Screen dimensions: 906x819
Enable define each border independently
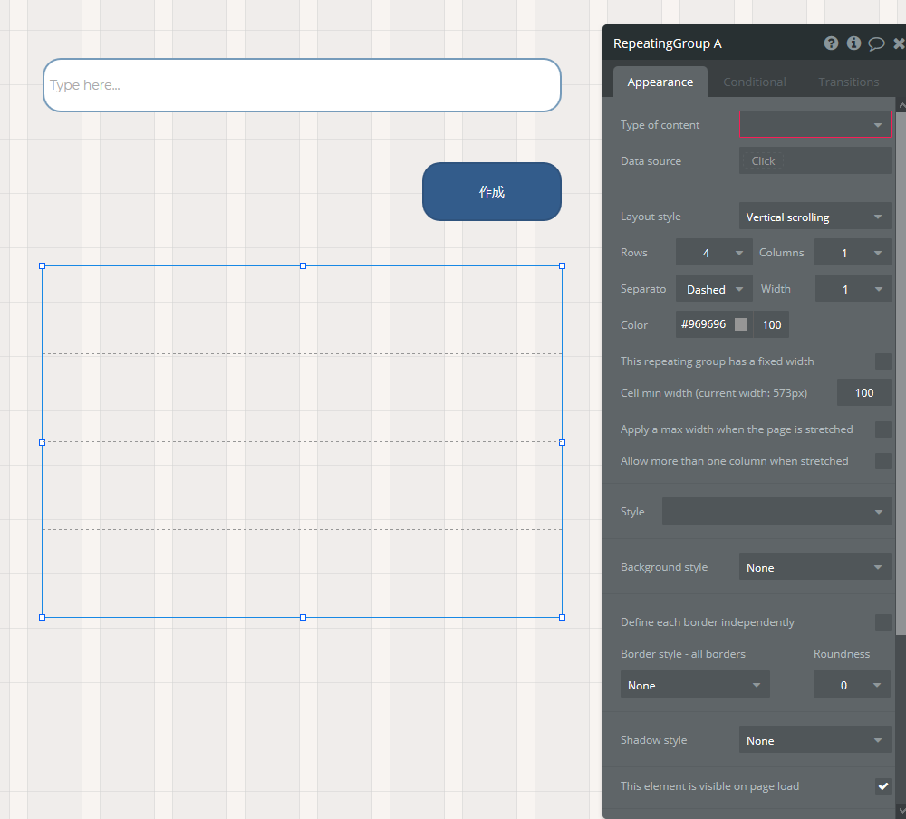(882, 622)
